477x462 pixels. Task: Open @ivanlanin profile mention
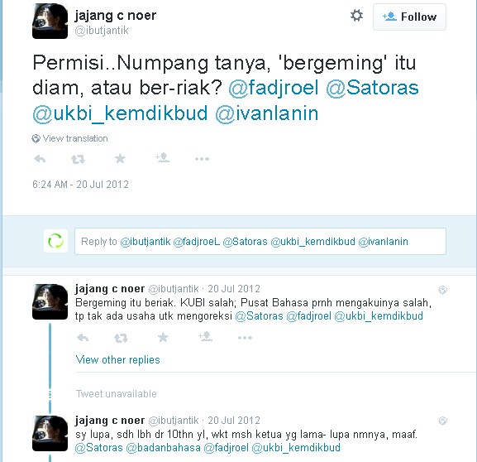tap(267, 113)
